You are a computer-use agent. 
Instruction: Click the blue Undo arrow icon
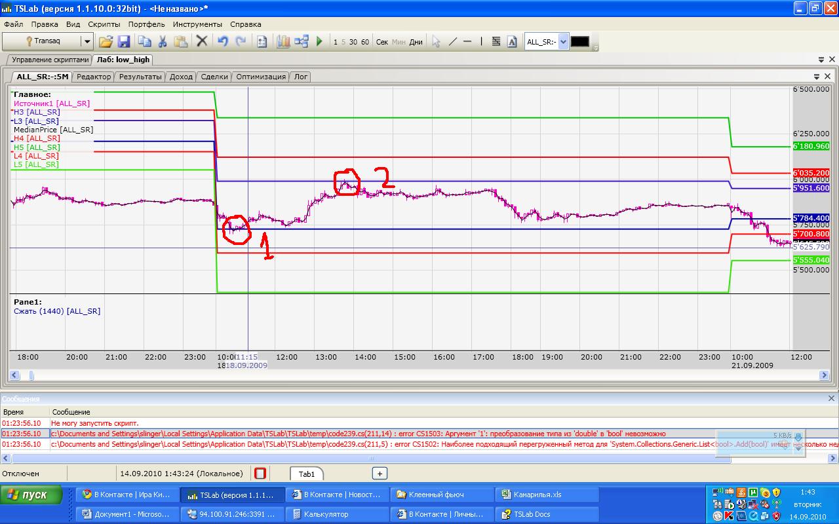(222, 41)
